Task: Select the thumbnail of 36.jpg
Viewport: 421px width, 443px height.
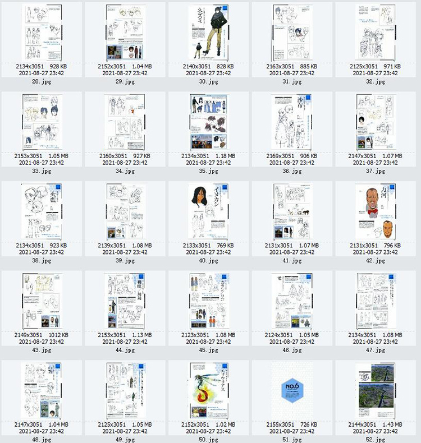Action: point(292,122)
